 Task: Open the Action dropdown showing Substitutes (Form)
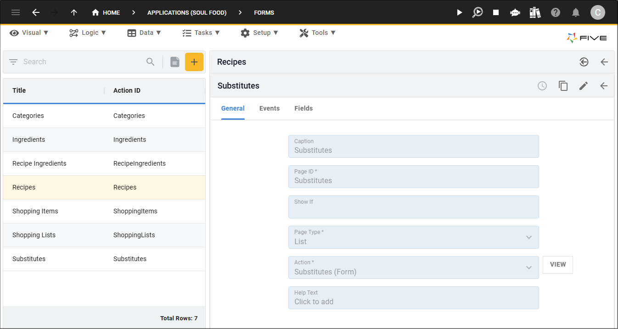click(529, 268)
